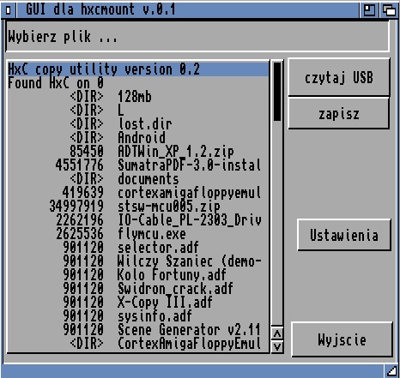Select selector.adf file
400x378 pixels.
point(138,248)
